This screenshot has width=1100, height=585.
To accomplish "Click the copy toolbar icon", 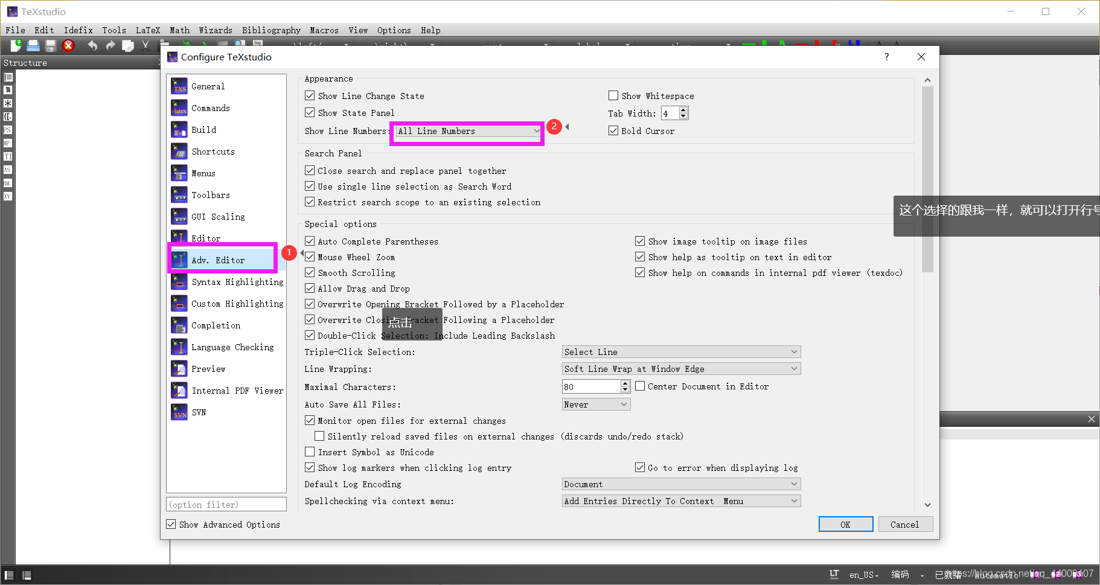I will point(128,45).
